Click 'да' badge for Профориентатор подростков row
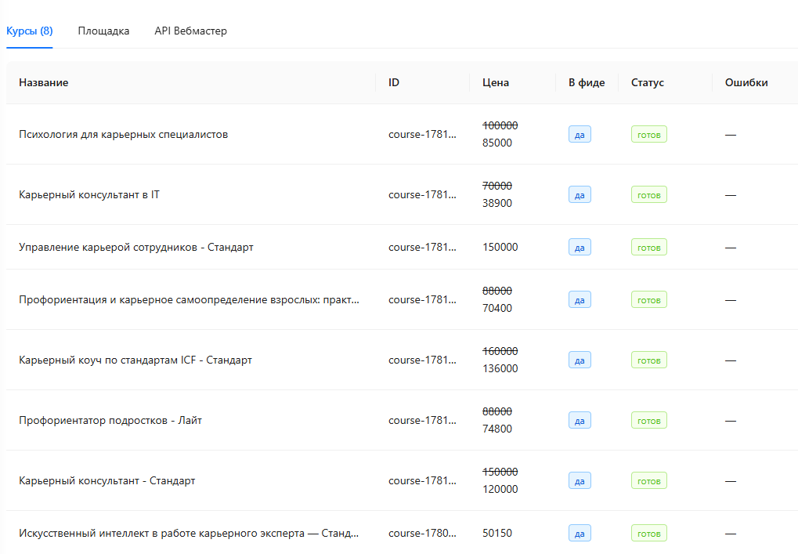This screenshot has height=554, width=798. 580,420
